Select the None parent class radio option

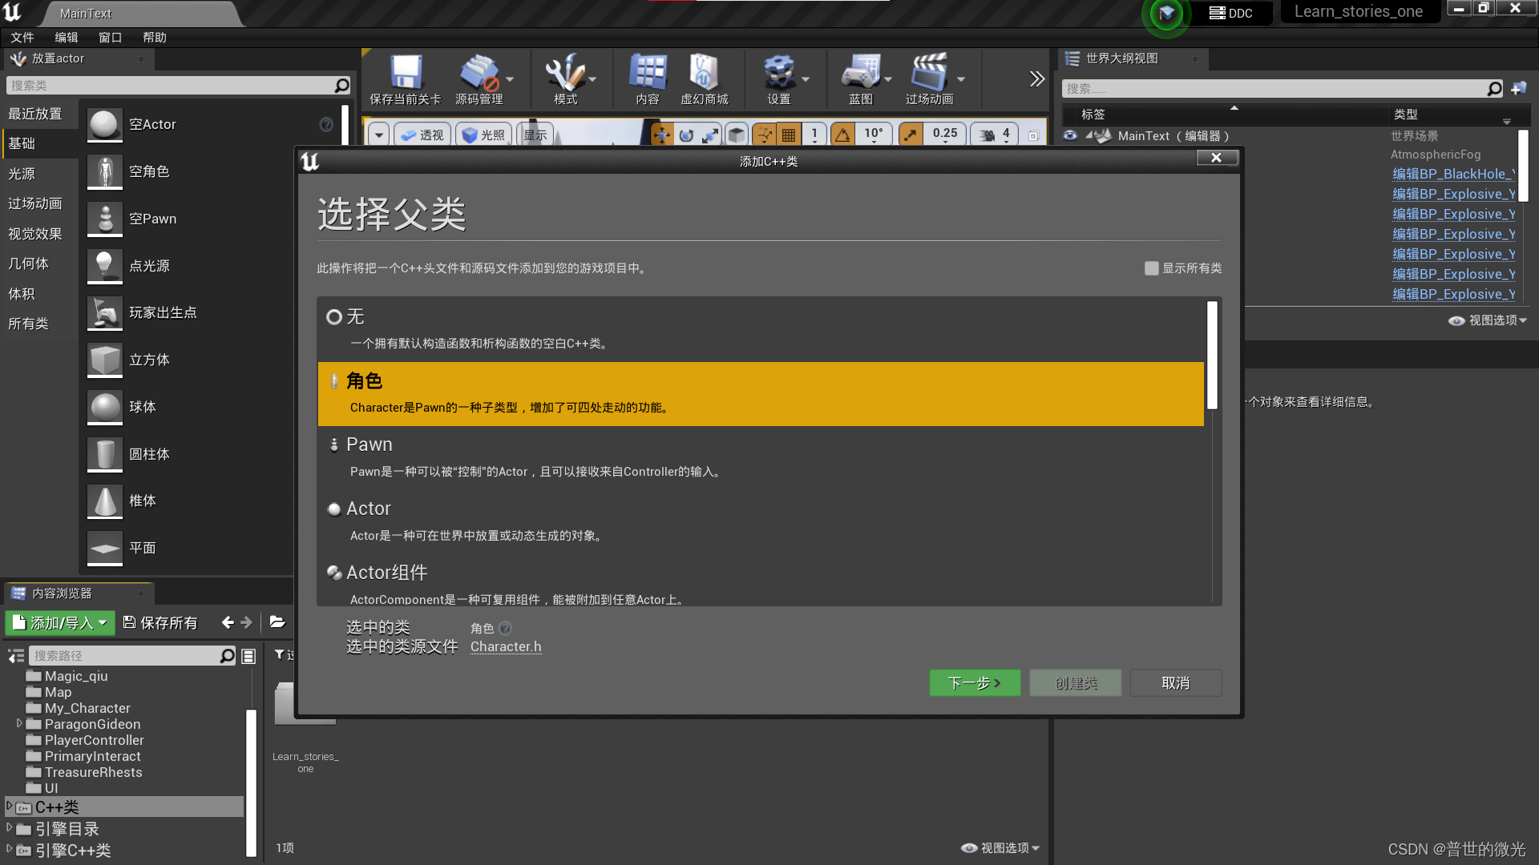(334, 317)
